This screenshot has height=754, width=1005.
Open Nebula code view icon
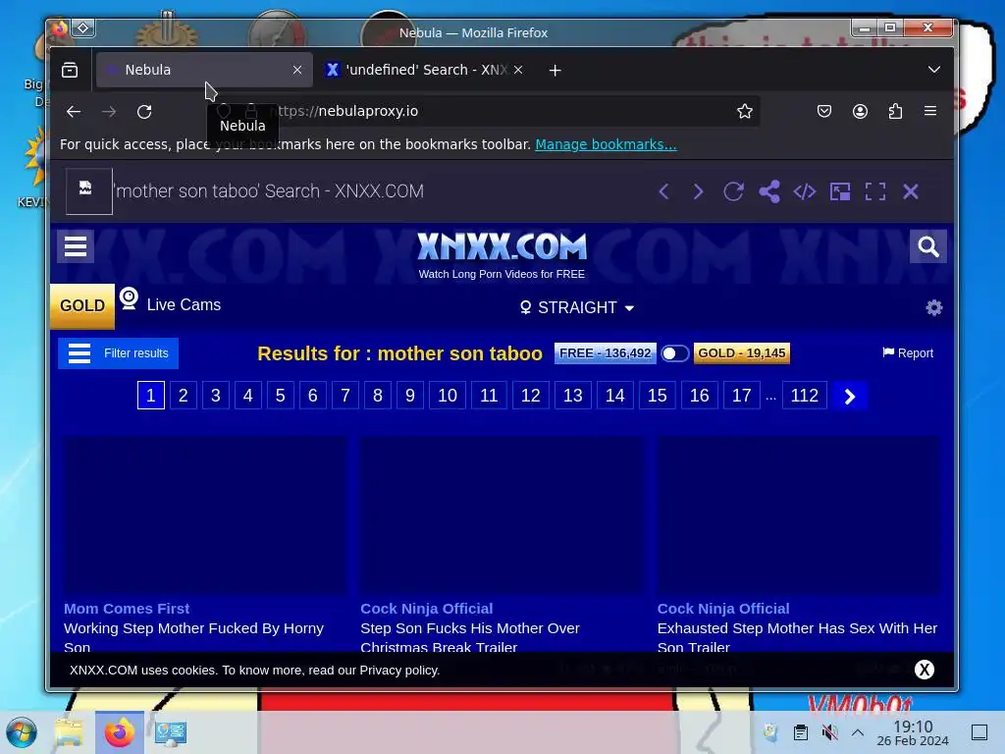click(x=805, y=191)
